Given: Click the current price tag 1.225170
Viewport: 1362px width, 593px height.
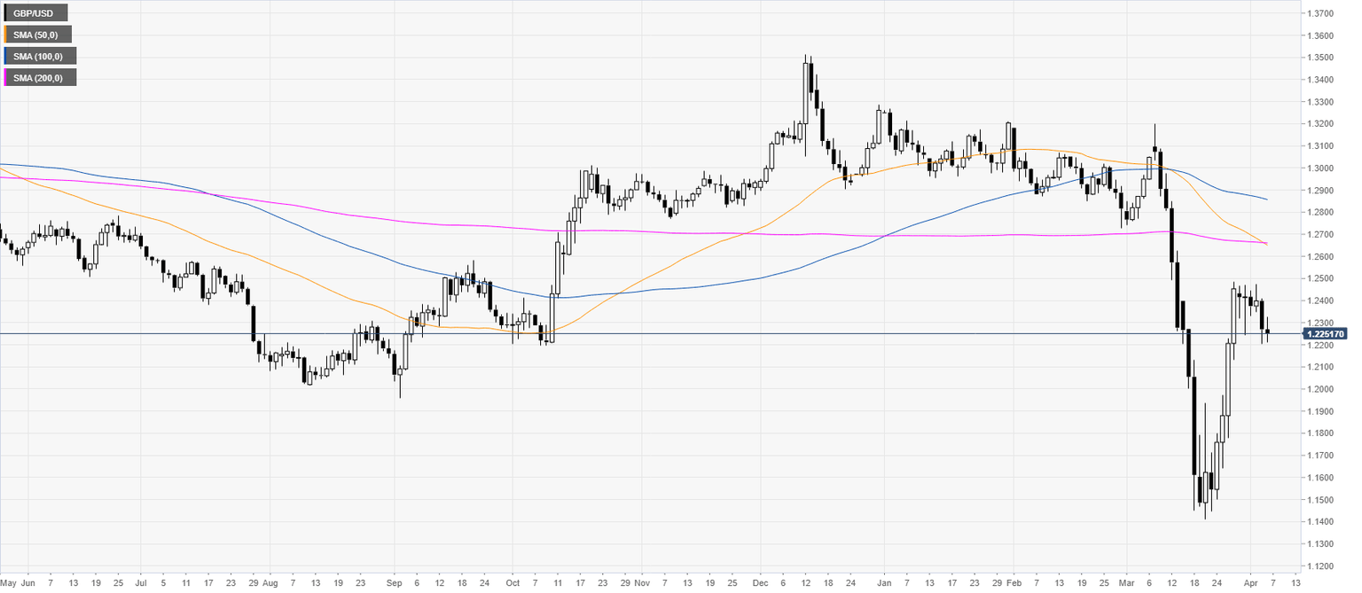Looking at the screenshot, I should (x=1326, y=334).
